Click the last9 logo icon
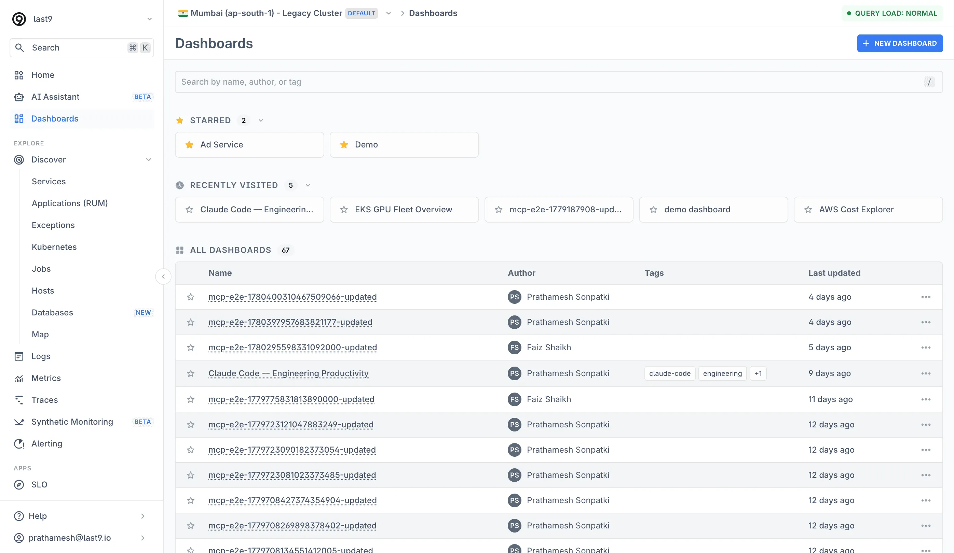The width and height of the screenshot is (954, 553). coord(19,19)
